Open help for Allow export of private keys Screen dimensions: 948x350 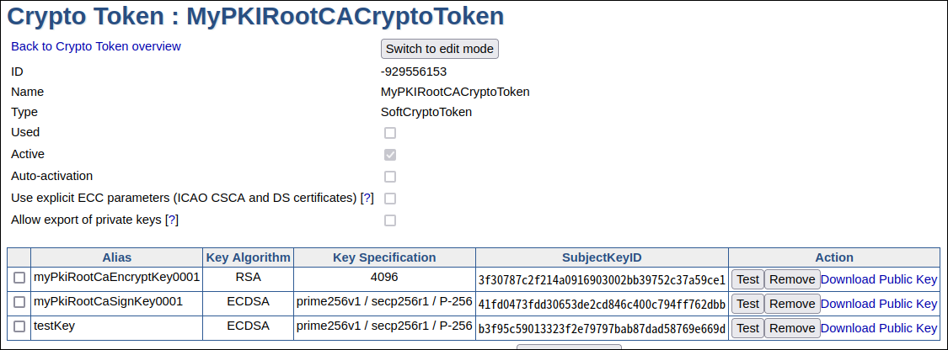172,220
